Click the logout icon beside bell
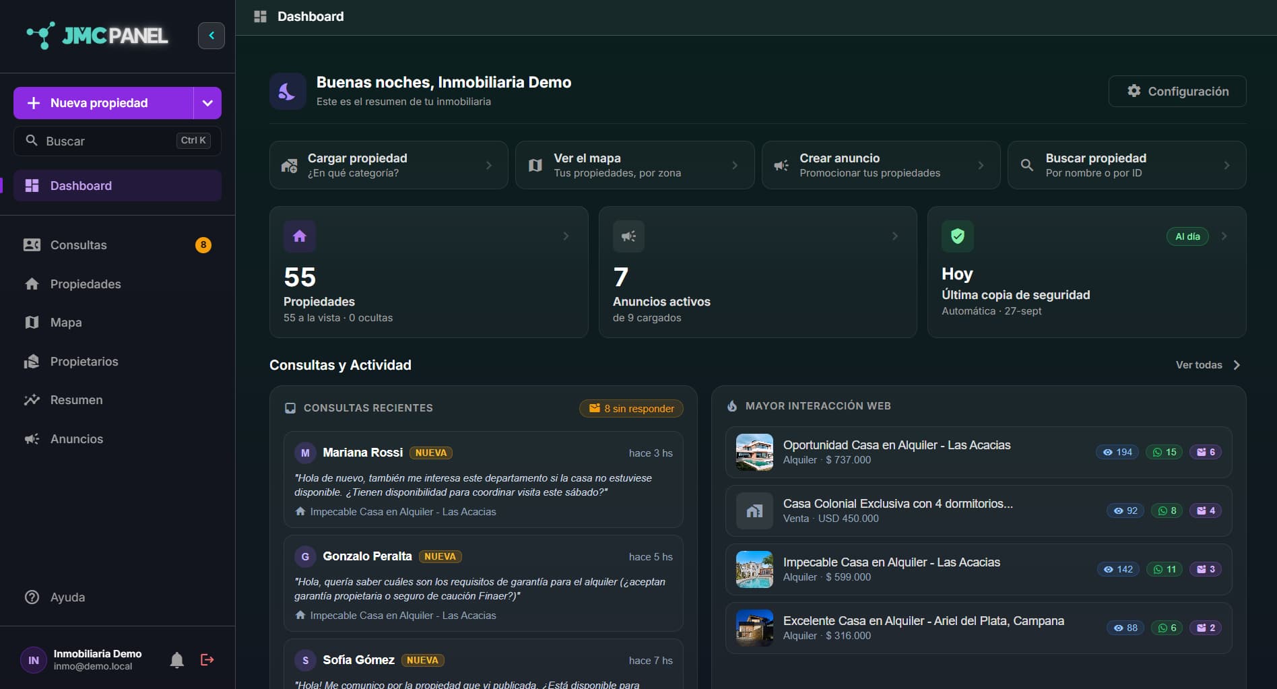 (207, 660)
